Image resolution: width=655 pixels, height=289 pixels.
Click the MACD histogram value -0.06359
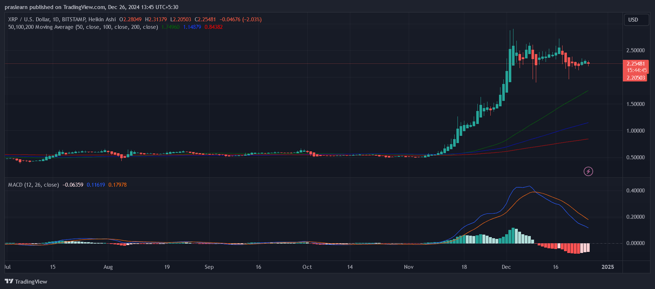pos(73,185)
